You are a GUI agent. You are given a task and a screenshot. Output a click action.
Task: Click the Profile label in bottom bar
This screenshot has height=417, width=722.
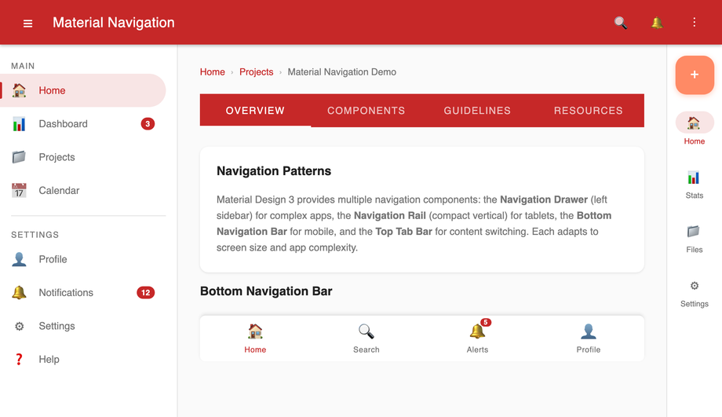(x=589, y=349)
